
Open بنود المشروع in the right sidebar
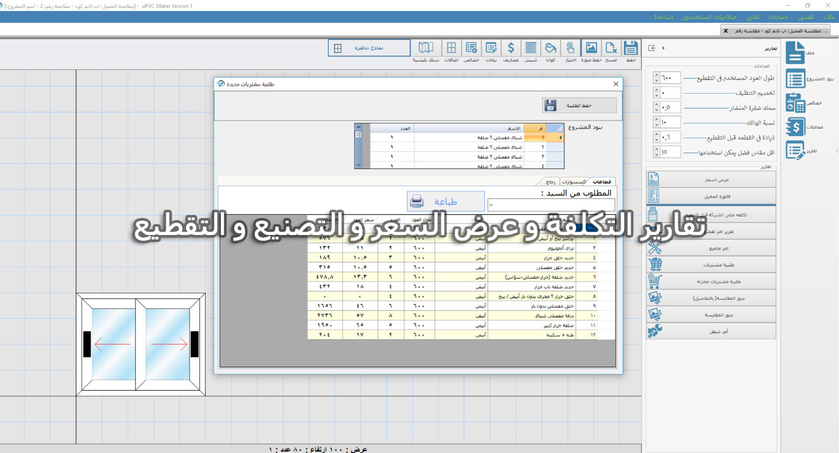(796, 79)
